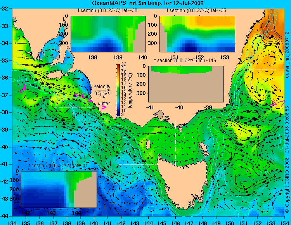Click the "temperature (°C)" color bar label
The image size is (291, 225).
point(130,90)
